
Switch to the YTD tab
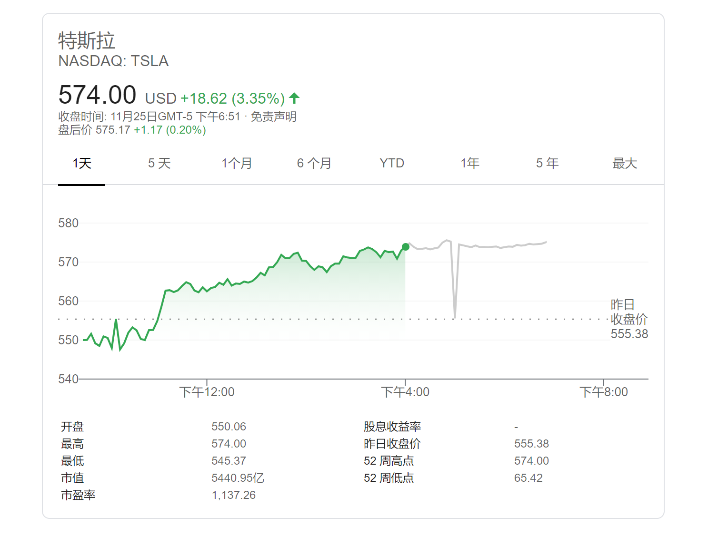[x=392, y=164]
